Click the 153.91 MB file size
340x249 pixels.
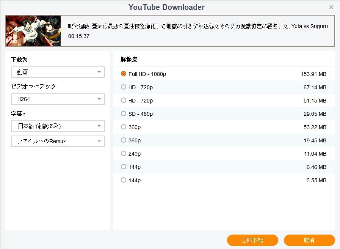pos(313,74)
